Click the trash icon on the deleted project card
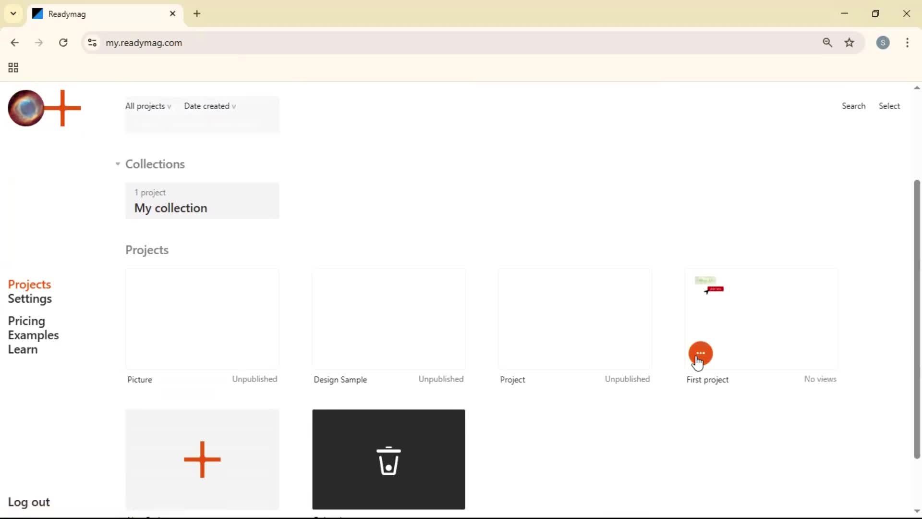Viewport: 922px width, 519px height. (x=388, y=460)
